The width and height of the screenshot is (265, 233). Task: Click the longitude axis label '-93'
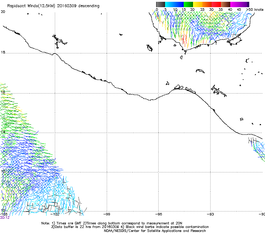(211, 214)
